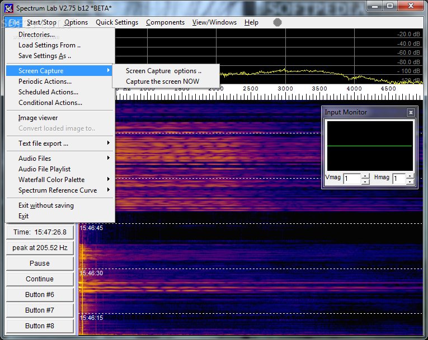Decrease the Hmag value with down arrow
428x340 pixels.
[x=410, y=181]
